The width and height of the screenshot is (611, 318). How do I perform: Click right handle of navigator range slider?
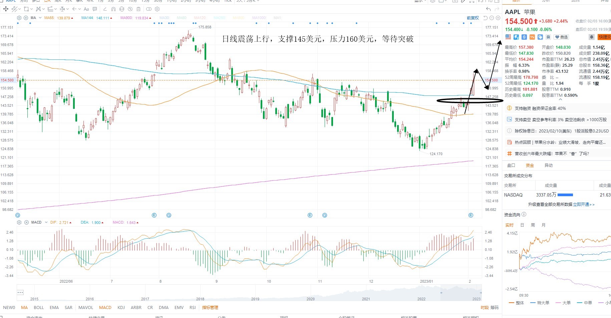click(x=481, y=293)
